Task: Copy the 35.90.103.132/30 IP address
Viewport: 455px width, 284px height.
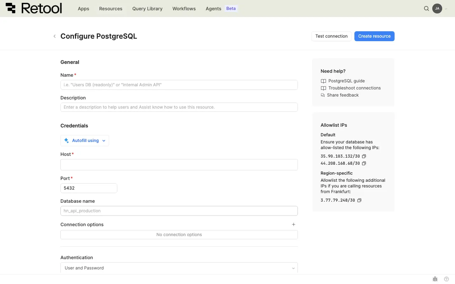Action: (364, 156)
